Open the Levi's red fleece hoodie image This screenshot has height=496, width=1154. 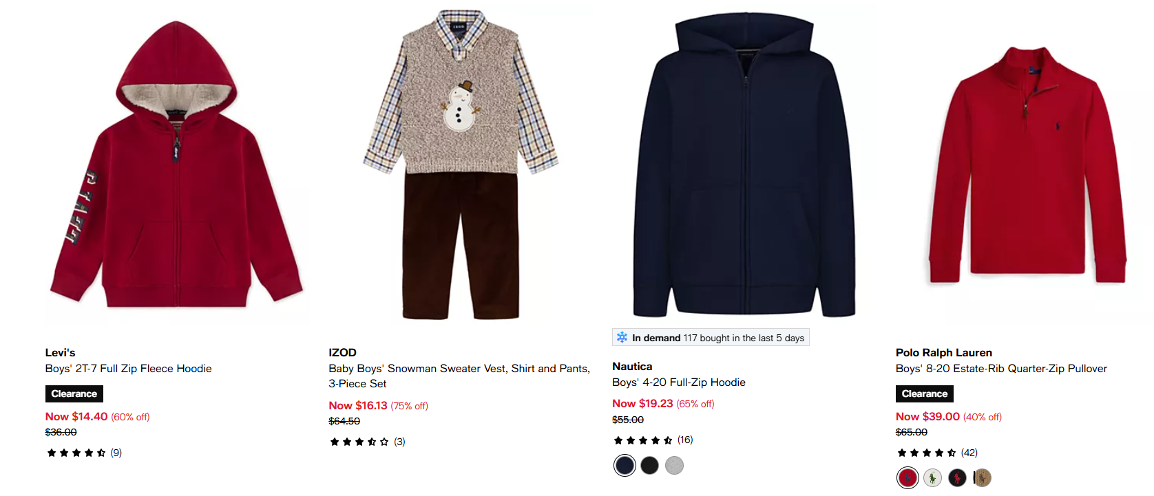coord(176,165)
